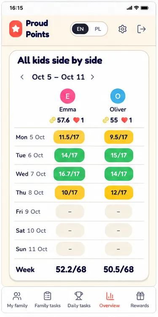Viewport: 158px width, 317px height.
Task: Tap Emma's Wednesday 16.7/17 badge
Action: (x=69, y=174)
